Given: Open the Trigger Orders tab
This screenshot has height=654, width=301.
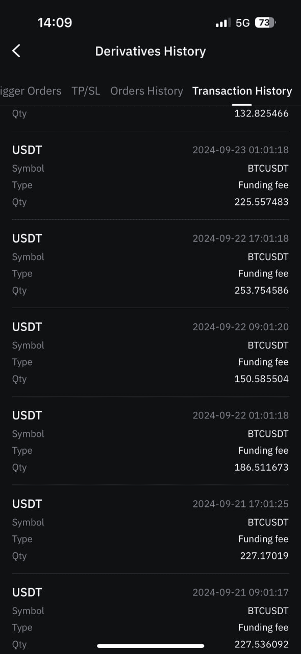Looking at the screenshot, I should [31, 91].
